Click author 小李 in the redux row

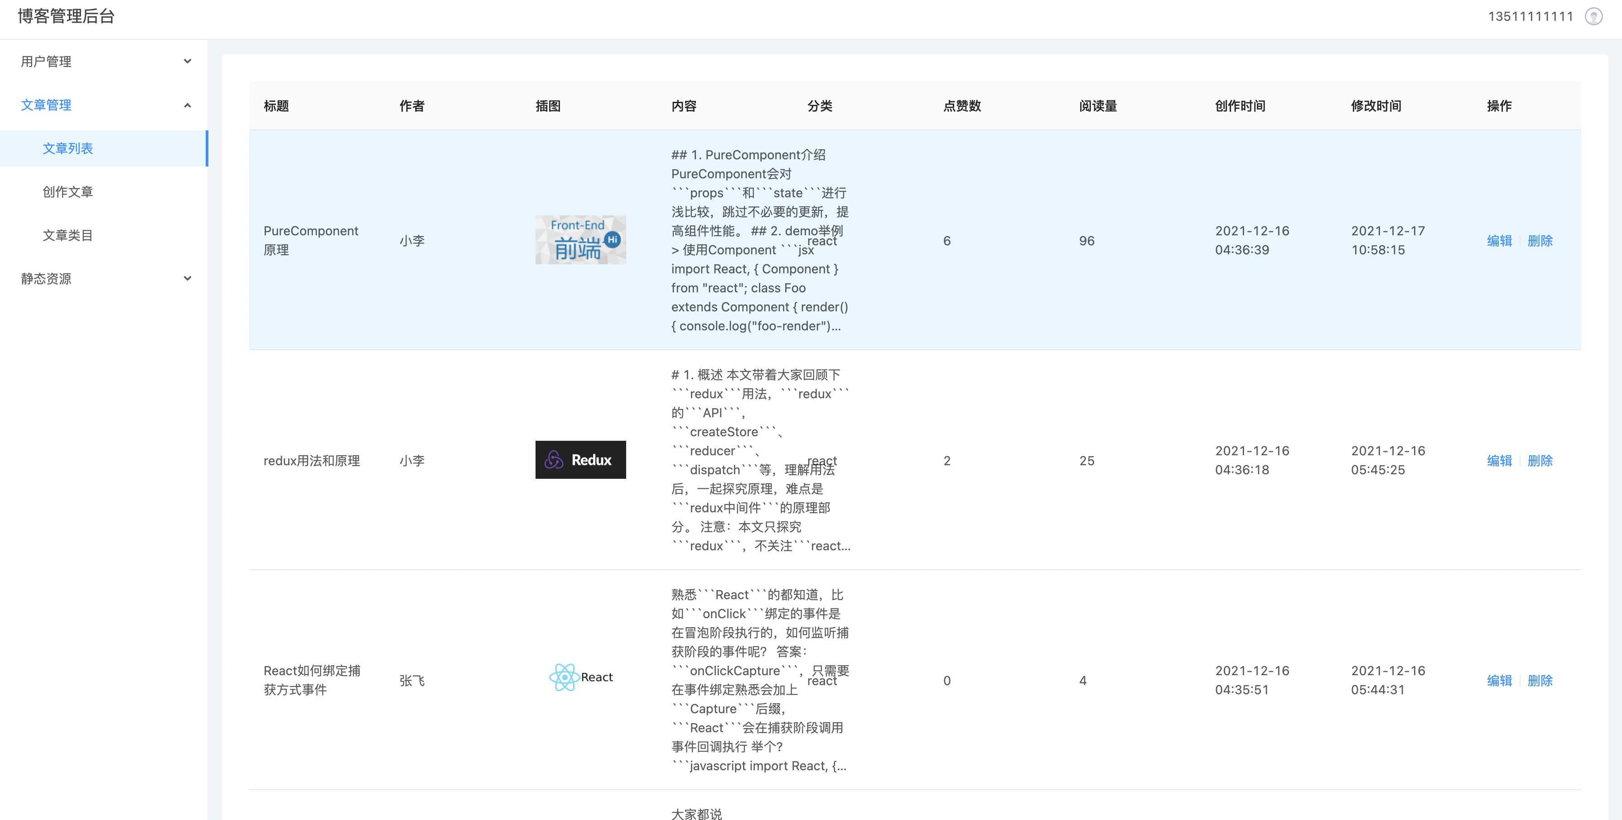(412, 460)
